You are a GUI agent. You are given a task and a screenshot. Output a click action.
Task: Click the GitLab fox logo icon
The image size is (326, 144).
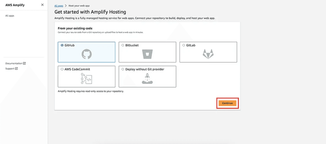(208, 54)
